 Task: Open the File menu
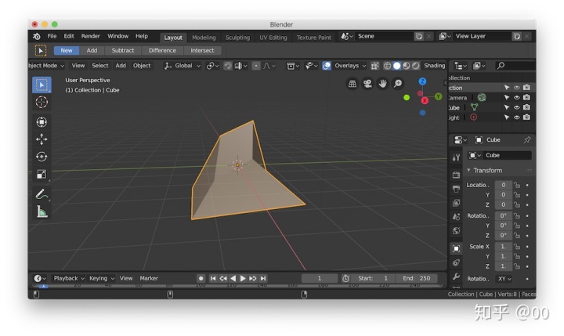[x=52, y=36]
